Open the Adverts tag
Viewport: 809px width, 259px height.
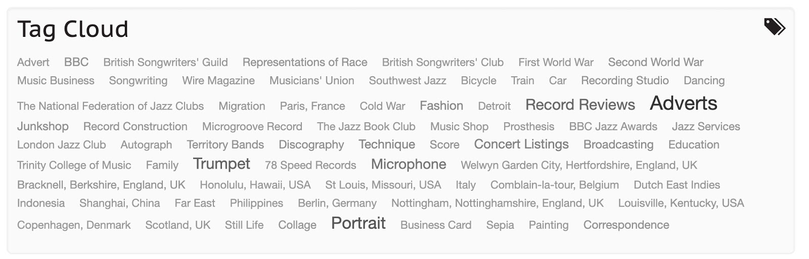(683, 103)
